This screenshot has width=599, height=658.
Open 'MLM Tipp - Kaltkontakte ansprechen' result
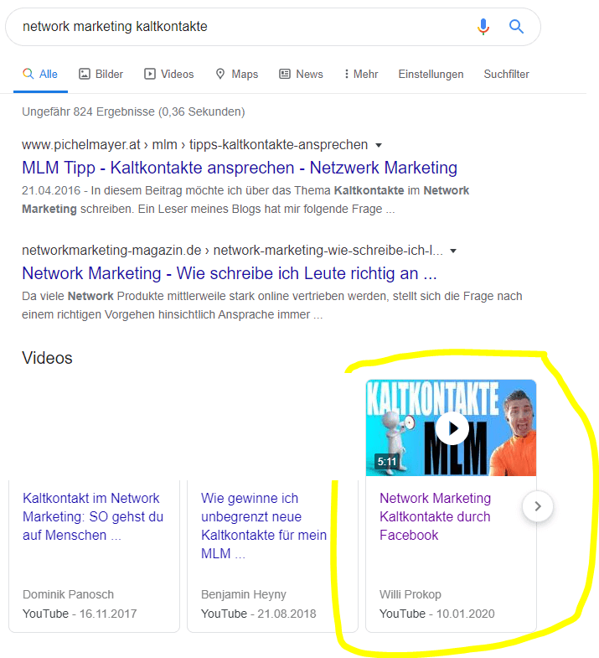(240, 168)
